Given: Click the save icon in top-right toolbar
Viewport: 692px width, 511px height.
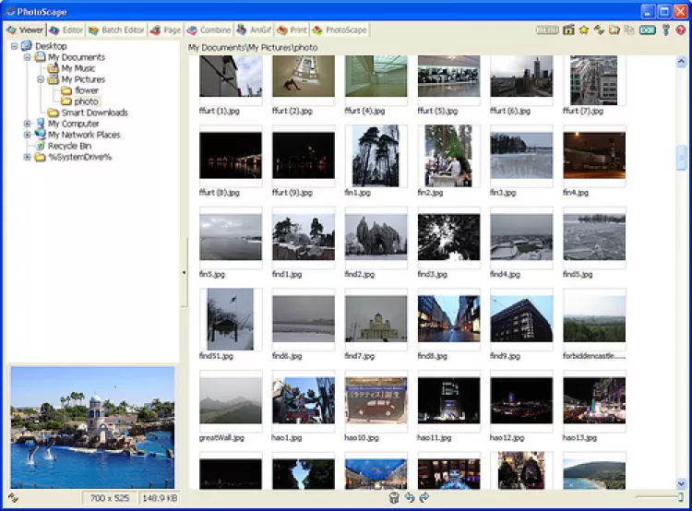Looking at the screenshot, I should click(569, 30).
